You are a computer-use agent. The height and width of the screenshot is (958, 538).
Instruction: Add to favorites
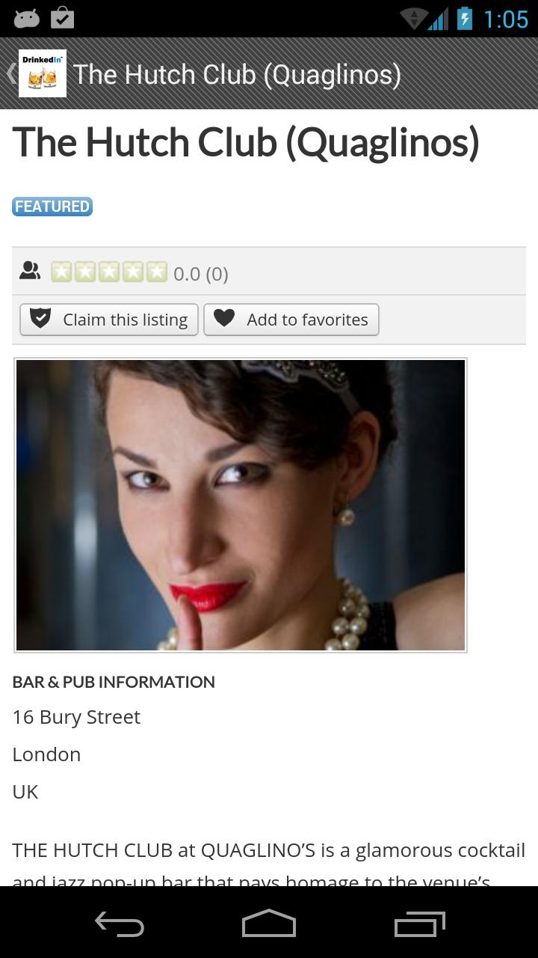coord(291,320)
